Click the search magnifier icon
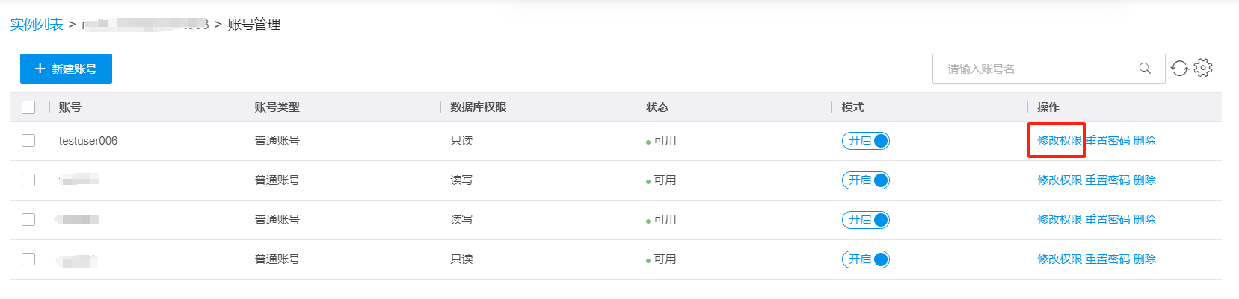This screenshot has height=299, width=1239. pos(1145,69)
